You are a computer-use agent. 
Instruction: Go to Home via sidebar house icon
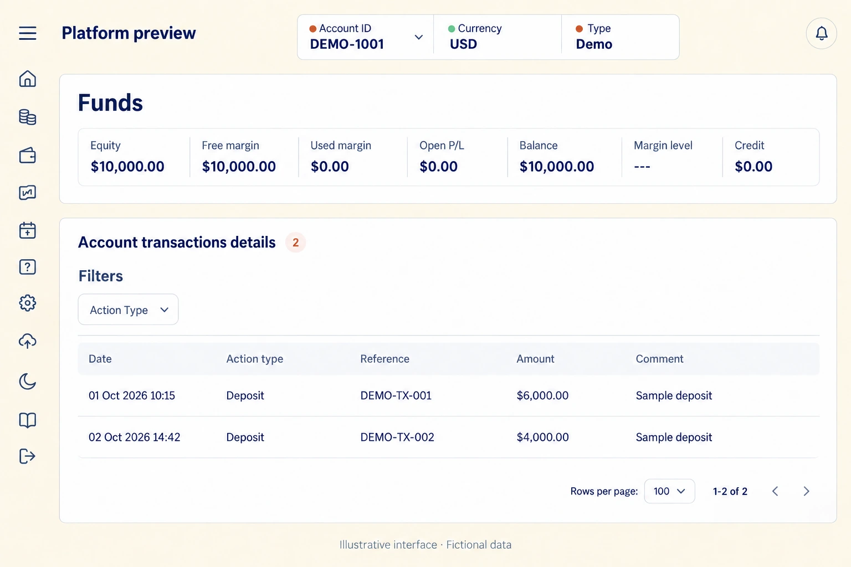click(x=28, y=79)
